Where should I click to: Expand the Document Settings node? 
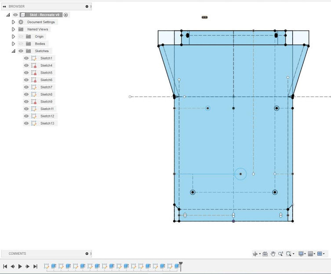13,22
